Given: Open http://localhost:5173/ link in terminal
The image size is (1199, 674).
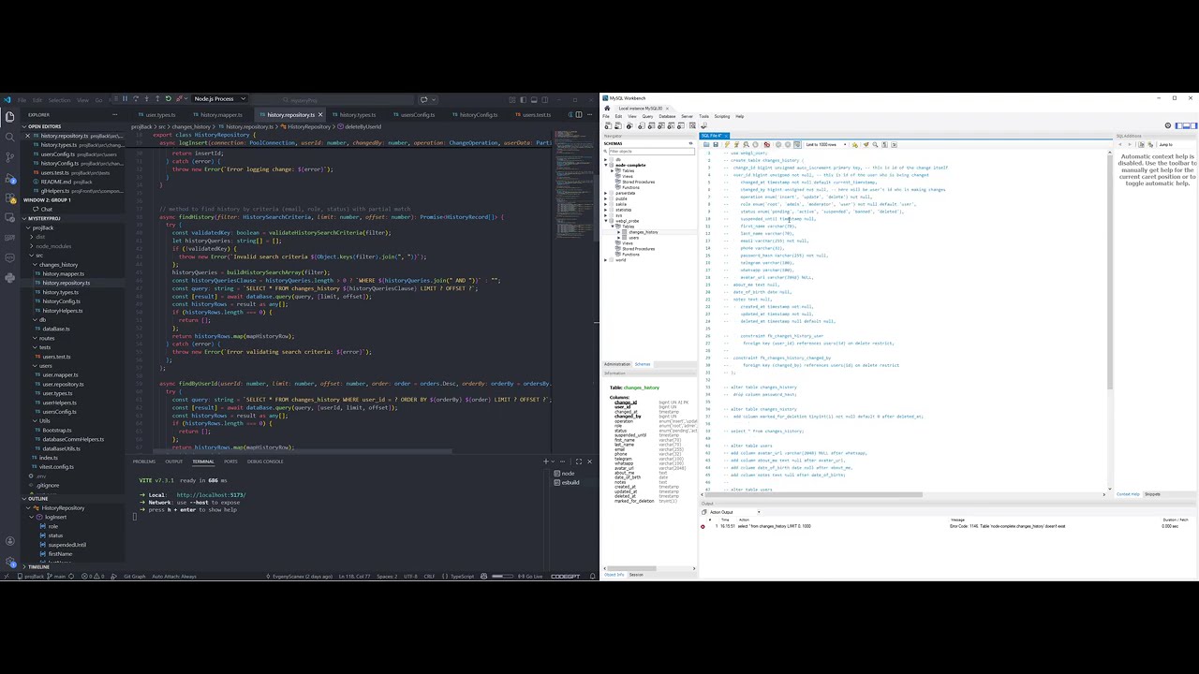Looking at the screenshot, I should point(211,495).
